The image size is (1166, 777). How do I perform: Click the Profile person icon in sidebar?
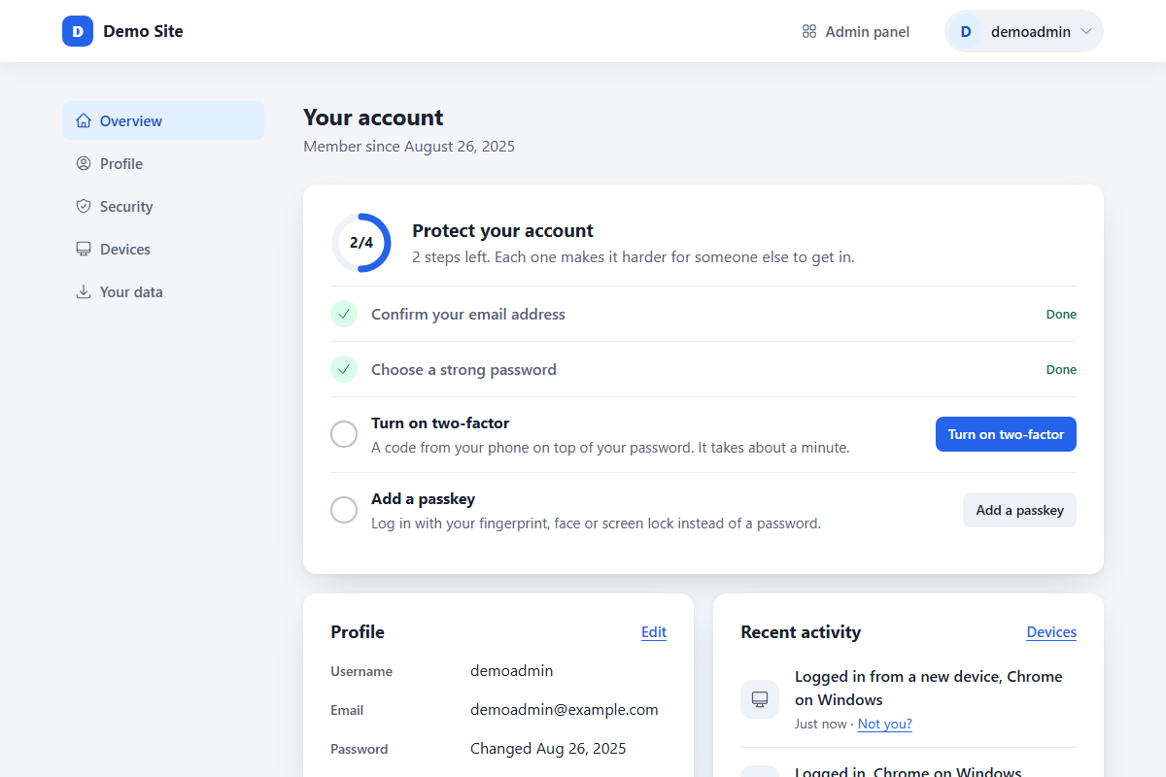[x=84, y=164]
